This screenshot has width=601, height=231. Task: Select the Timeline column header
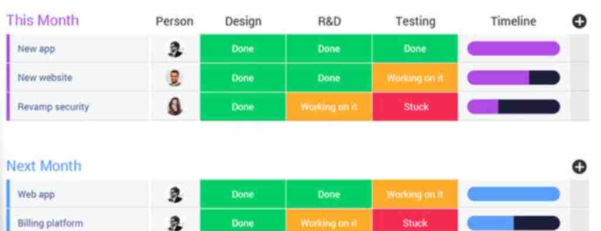click(x=513, y=22)
